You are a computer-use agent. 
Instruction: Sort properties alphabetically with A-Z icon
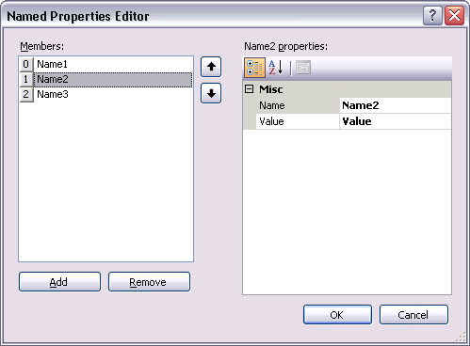[276, 68]
